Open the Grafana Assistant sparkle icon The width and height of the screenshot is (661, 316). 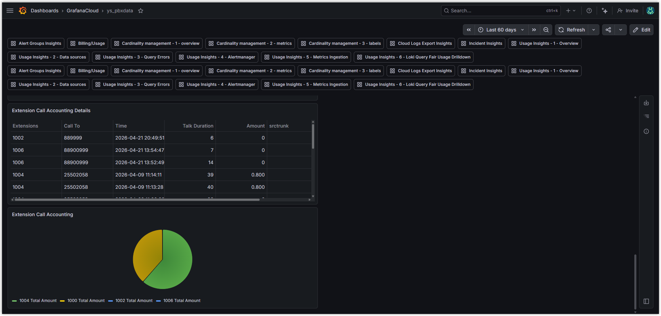tap(605, 11)
